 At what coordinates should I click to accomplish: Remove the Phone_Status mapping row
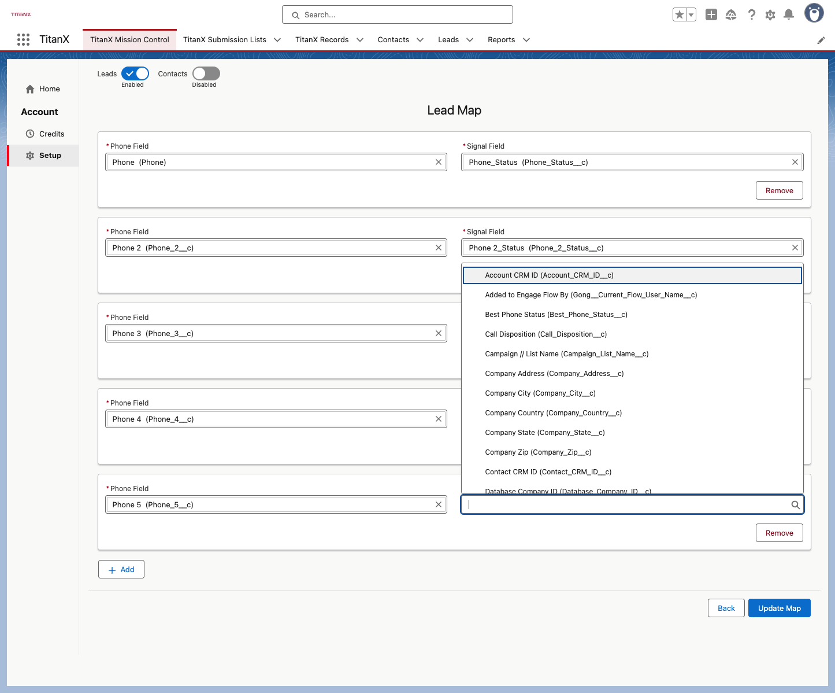(x=780, y=190)
